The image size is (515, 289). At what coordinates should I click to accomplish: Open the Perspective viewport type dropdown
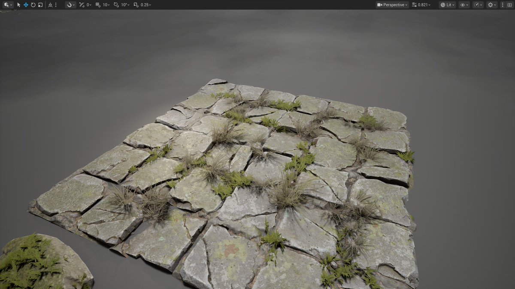tap(392, 5)
